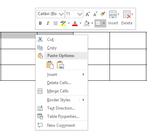Click the Grow Font icon
147x135 pixels.
pyautogui.click(x=88, y=14)
